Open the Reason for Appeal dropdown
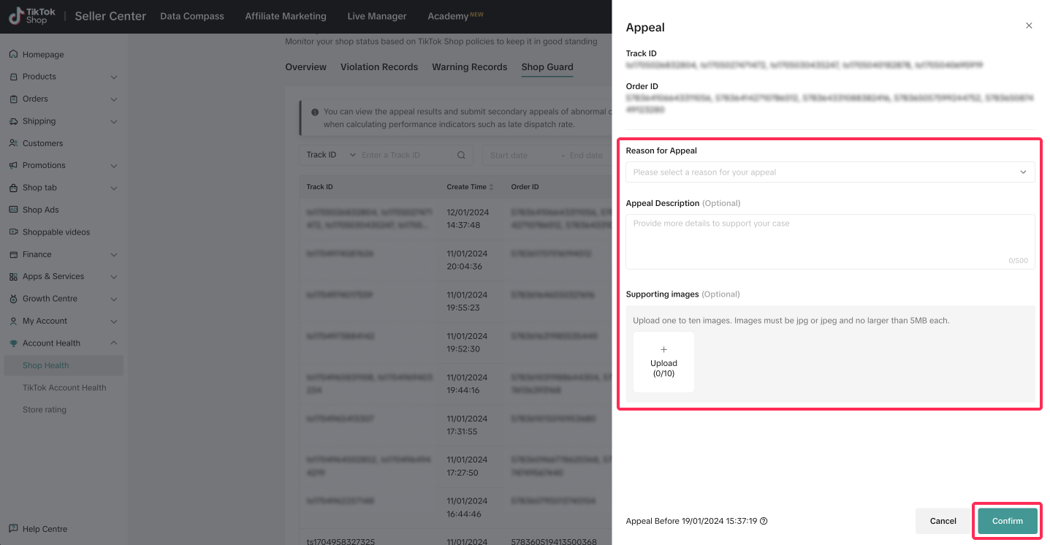This screenshot has height=545, width=1050. (829, 172)
